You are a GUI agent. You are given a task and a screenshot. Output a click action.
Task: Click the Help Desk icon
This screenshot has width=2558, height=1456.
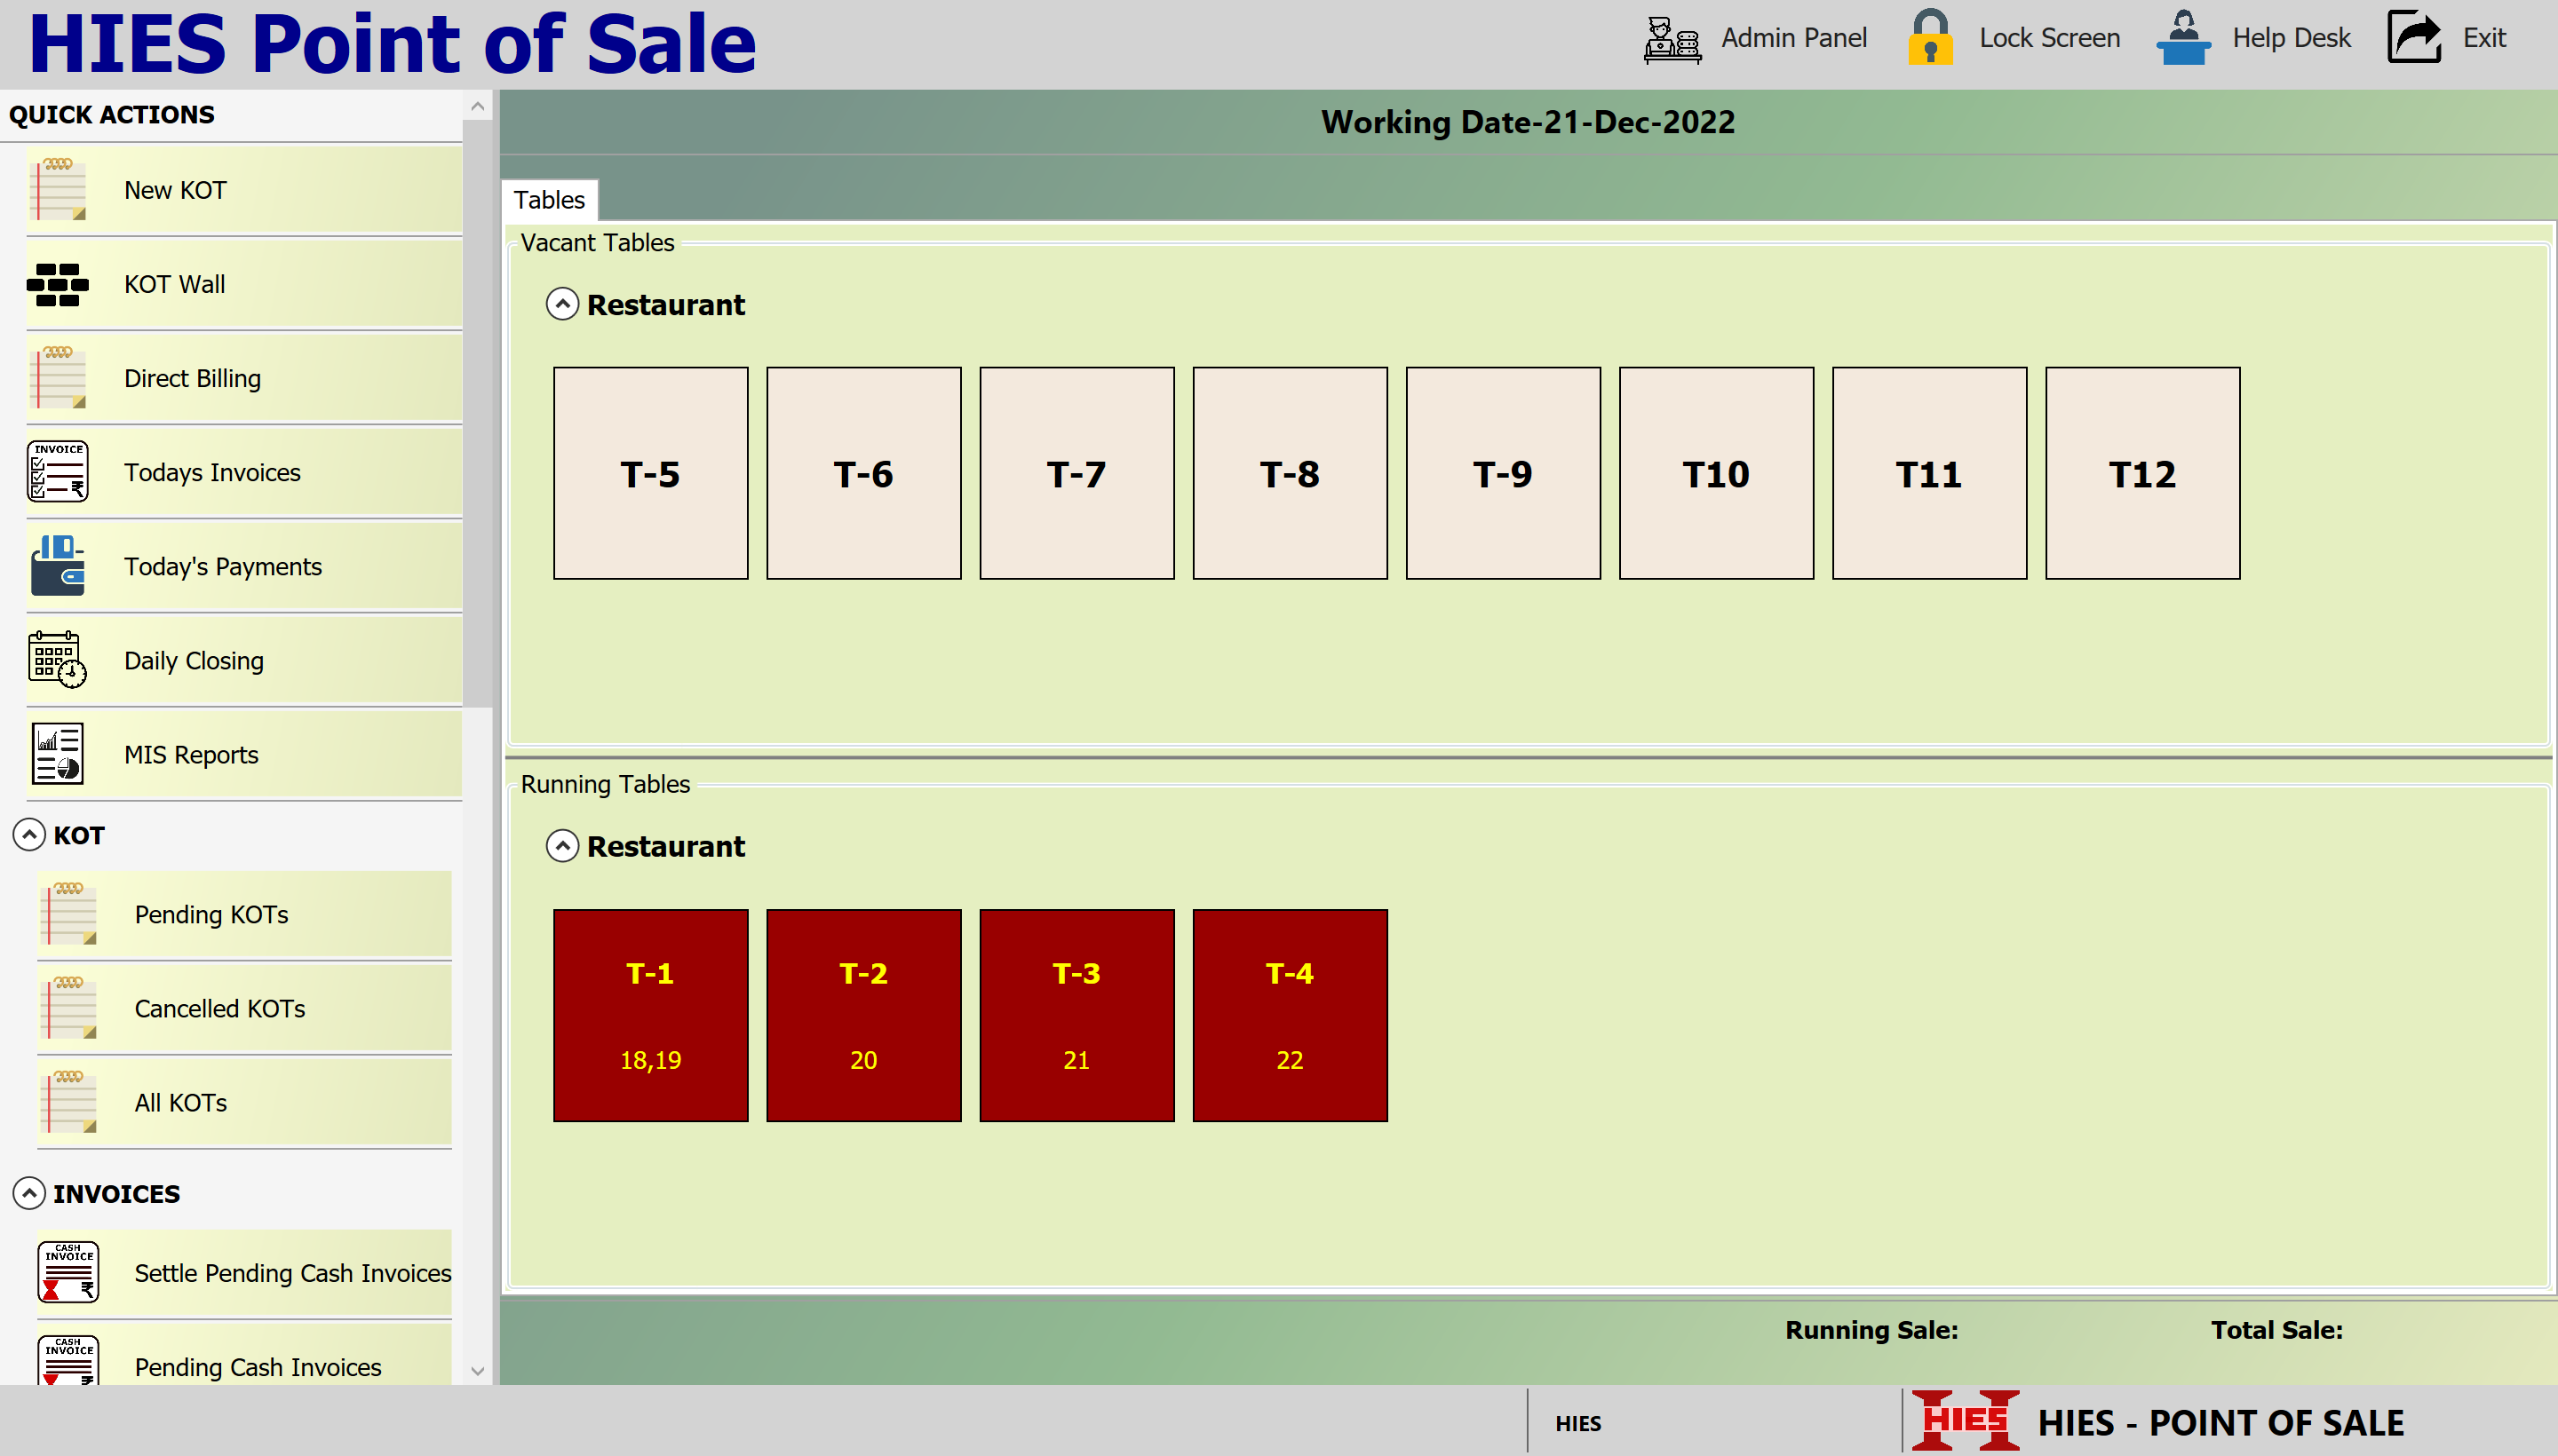2183,38
